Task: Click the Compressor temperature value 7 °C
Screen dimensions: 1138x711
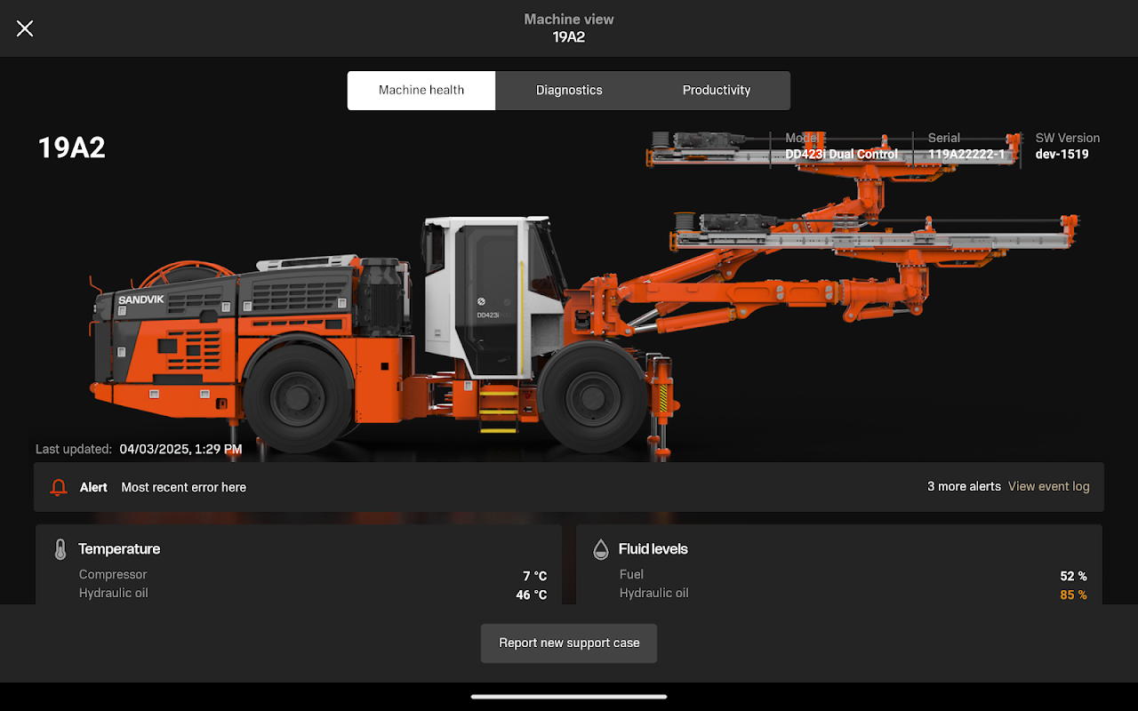Action: tap(535, 577)
